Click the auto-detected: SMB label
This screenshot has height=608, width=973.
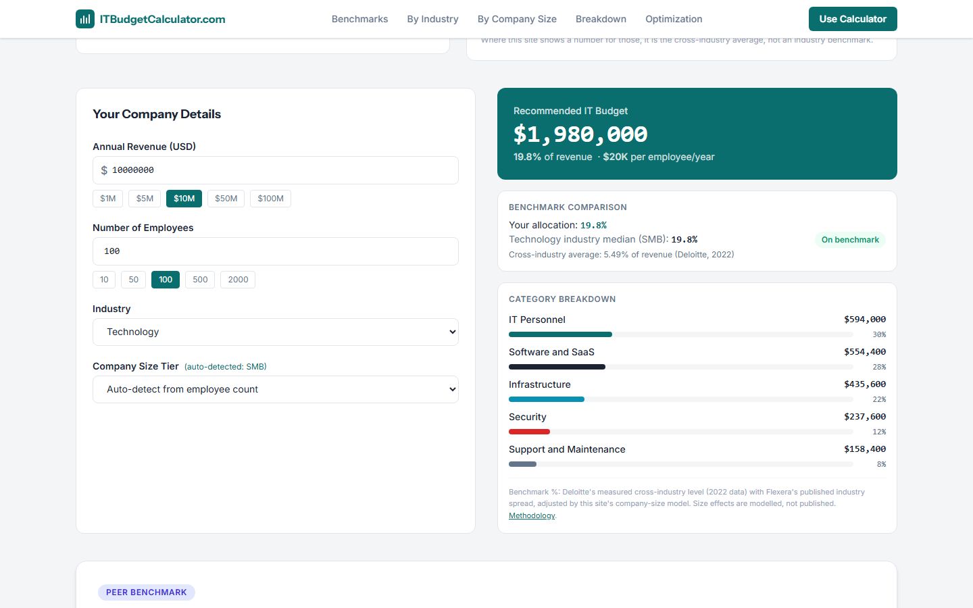pyautogui.click(x=226, y=367)
